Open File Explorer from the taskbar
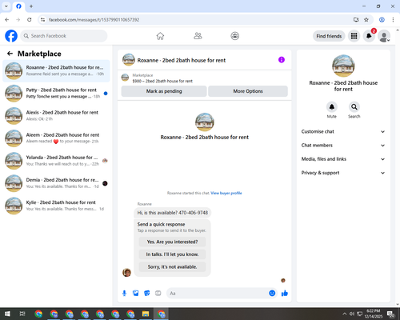The width and height of the screenshot is (400, 320). 146,314
